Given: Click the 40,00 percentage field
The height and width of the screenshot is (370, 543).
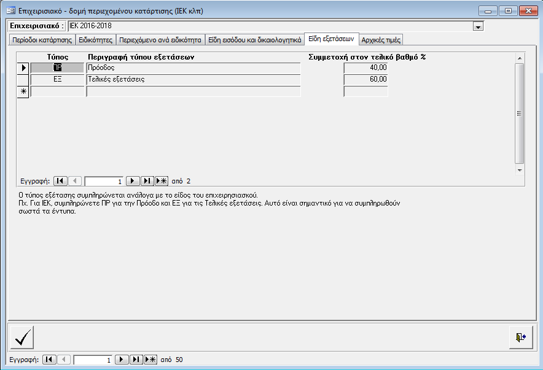Looking at the screenshot, I should 365,68.
